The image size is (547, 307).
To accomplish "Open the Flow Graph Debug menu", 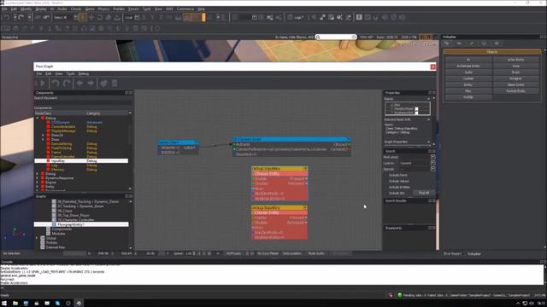I will point(84,74).
